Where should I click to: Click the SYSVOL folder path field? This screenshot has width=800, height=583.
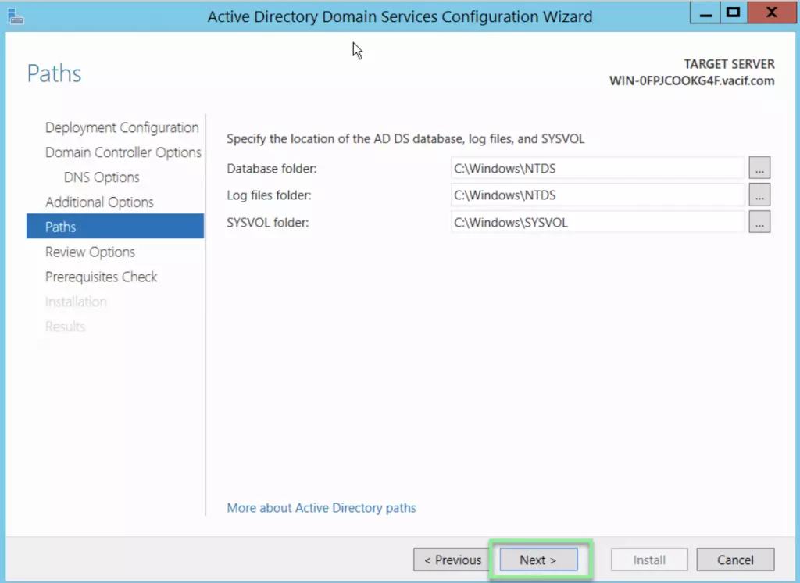[x=597, y=222]
